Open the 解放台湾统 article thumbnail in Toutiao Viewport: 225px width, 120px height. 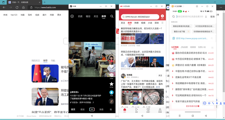coord(128,39)
